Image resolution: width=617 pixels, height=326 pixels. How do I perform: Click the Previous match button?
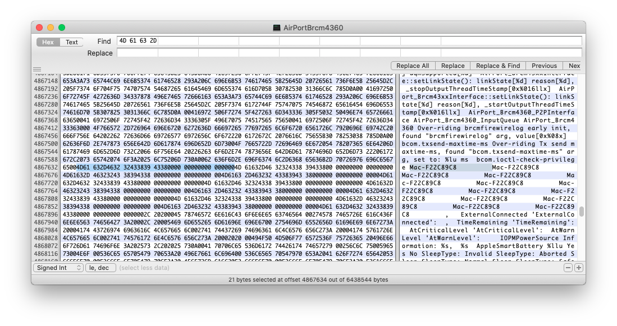point(544,66)
